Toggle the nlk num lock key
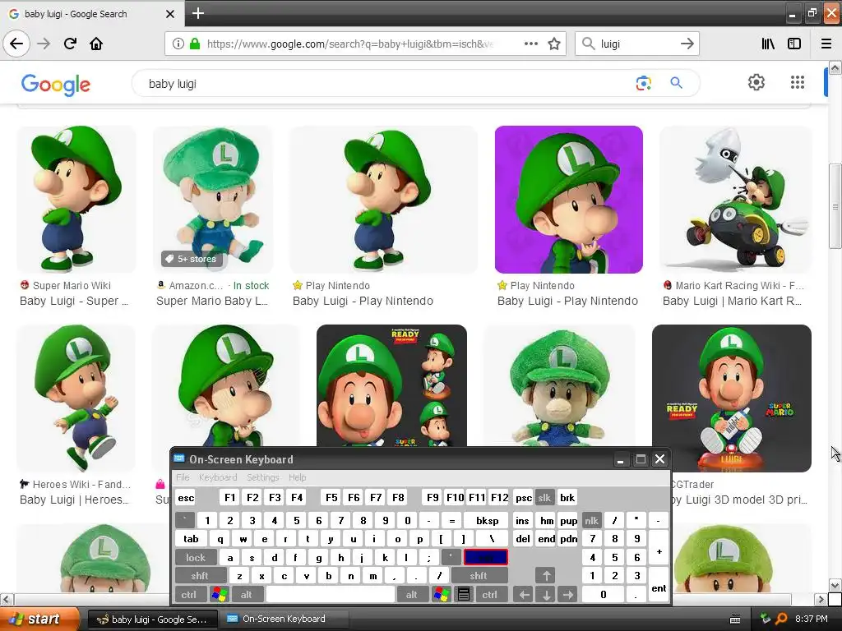842x631 pixels. [591, 520]
